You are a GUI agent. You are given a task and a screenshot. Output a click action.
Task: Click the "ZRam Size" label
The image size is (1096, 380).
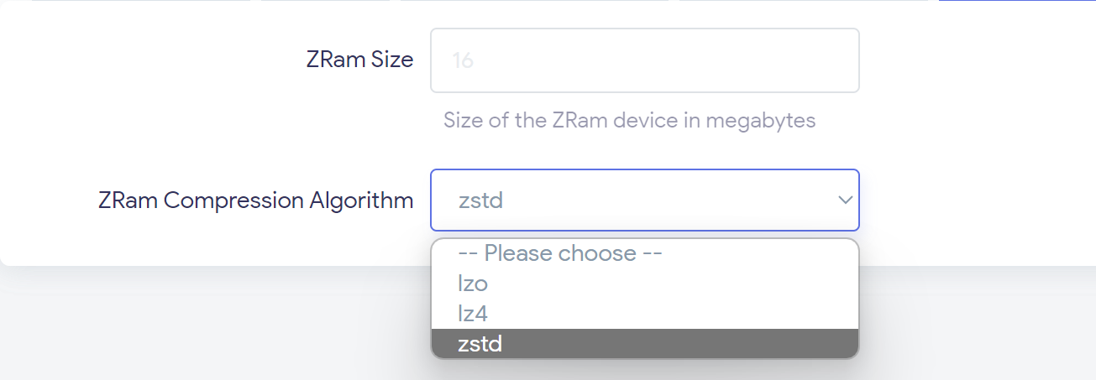(x=359, y=60)
